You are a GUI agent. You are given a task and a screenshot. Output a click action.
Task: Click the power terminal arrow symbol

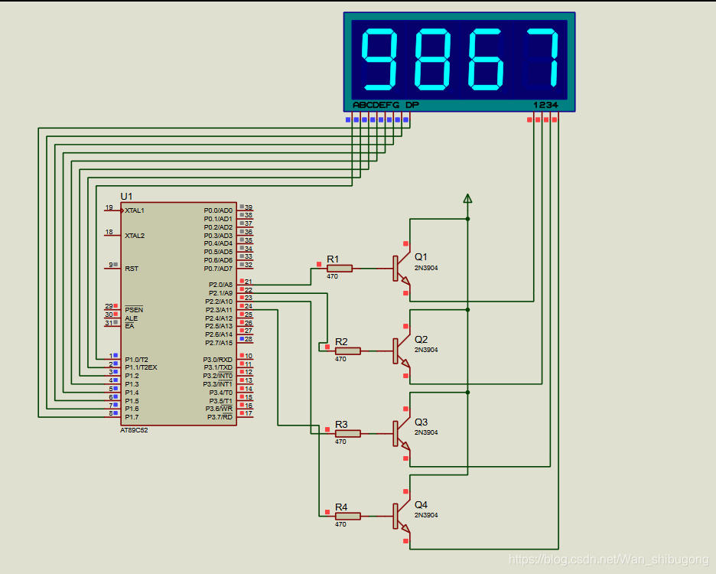467,198
